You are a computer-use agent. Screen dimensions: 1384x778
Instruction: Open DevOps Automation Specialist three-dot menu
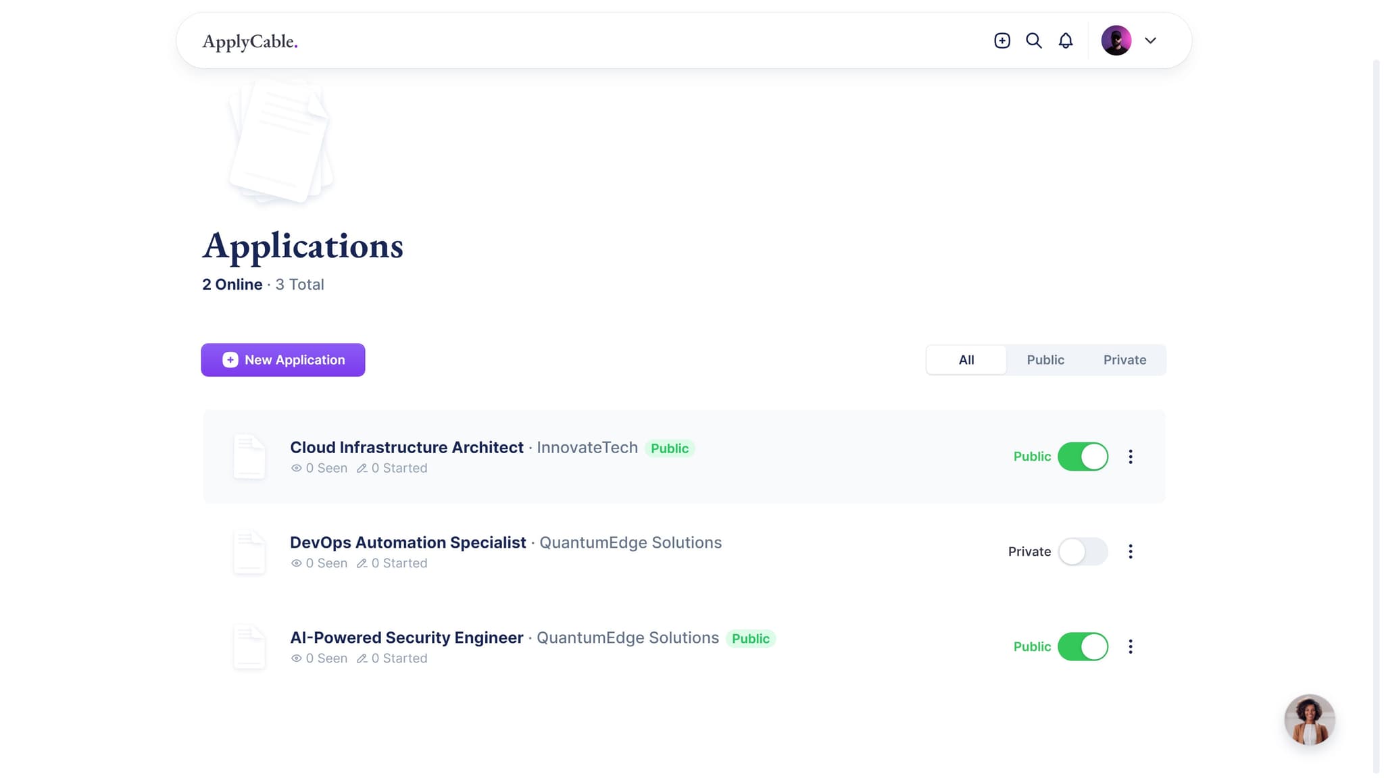click(x=1131, y=552)
